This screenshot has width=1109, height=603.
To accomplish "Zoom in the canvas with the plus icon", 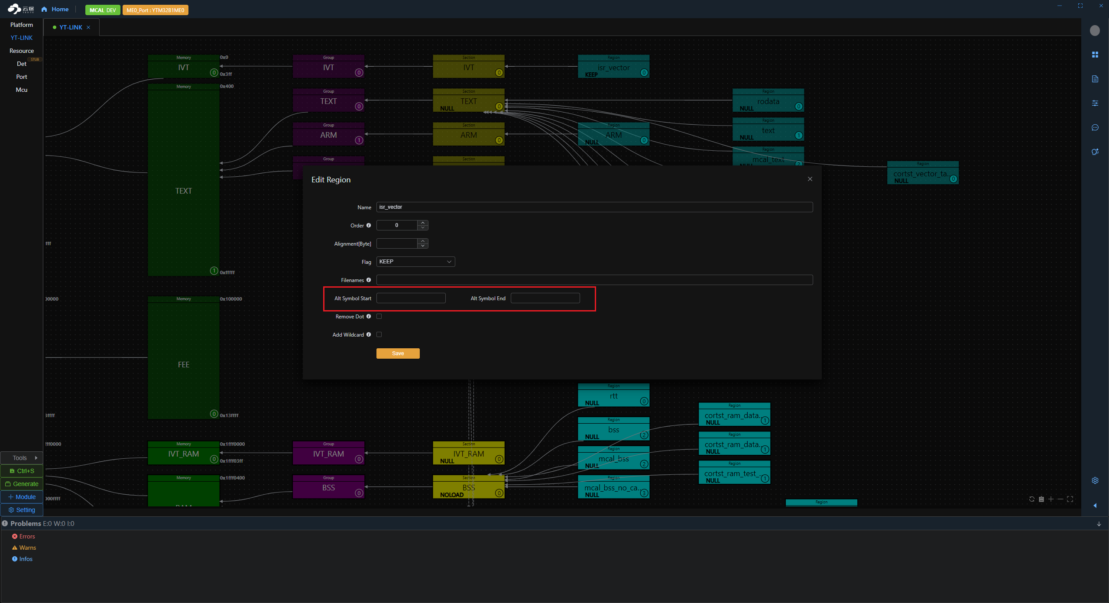I will click(x=1051, y=499).
